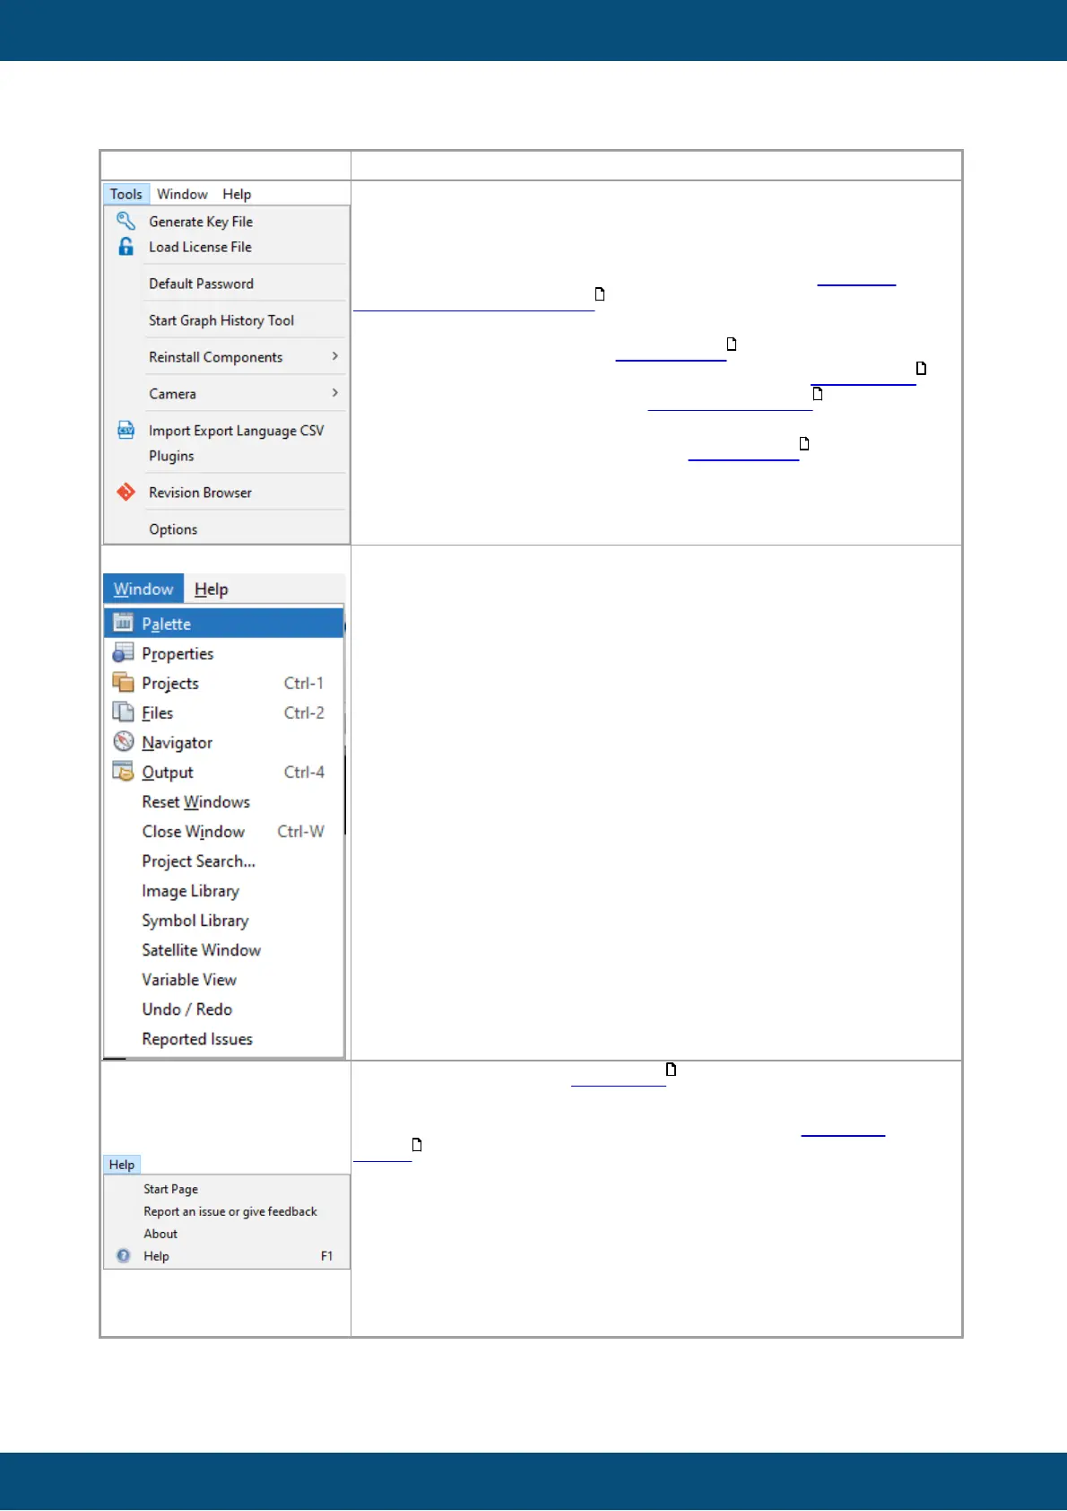1067x1511 pixels.
Task: Open Symbol Library
Action: [195, 920]
